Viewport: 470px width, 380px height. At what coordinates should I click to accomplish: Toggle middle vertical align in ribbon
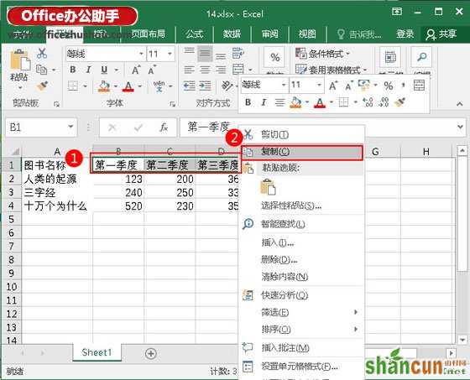click(x=205, y=54)
